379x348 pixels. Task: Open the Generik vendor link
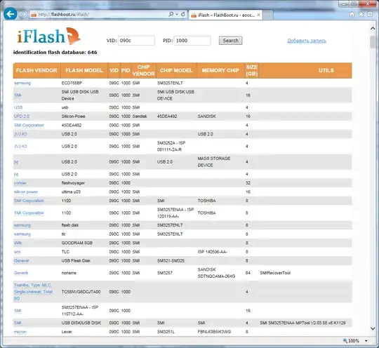[21, 273]
